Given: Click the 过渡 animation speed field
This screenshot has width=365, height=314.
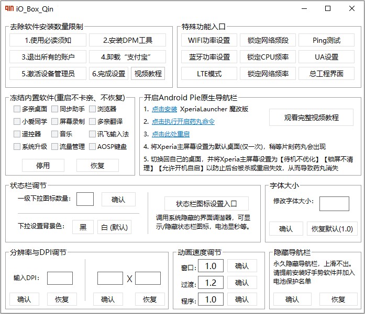Looking at the screenshot, I should click(211, 283).
